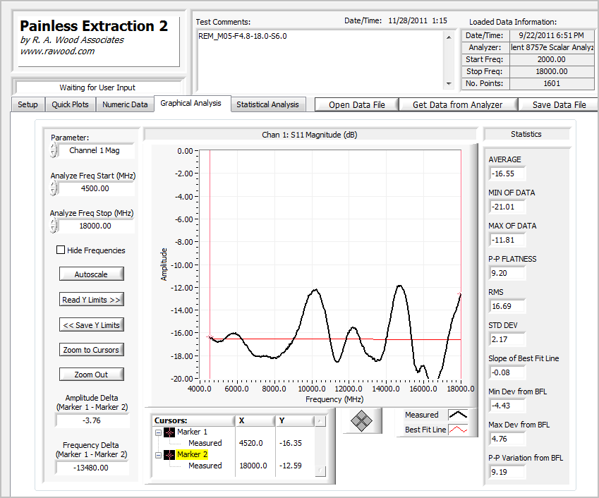Select the Graphical Analysis tab
This screenshot has height=498, width=599.
pyautogui.click(x=190, y=103)
